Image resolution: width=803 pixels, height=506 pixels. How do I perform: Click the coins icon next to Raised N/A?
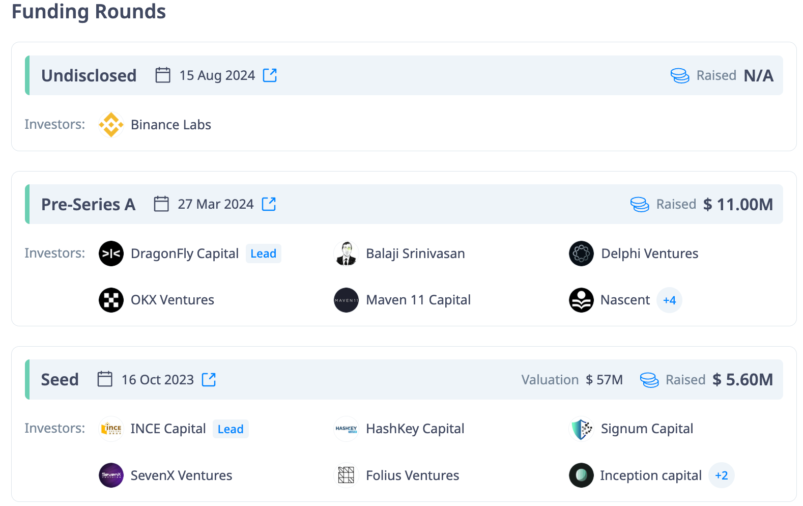pyautogui.click(x=680, y=75)
